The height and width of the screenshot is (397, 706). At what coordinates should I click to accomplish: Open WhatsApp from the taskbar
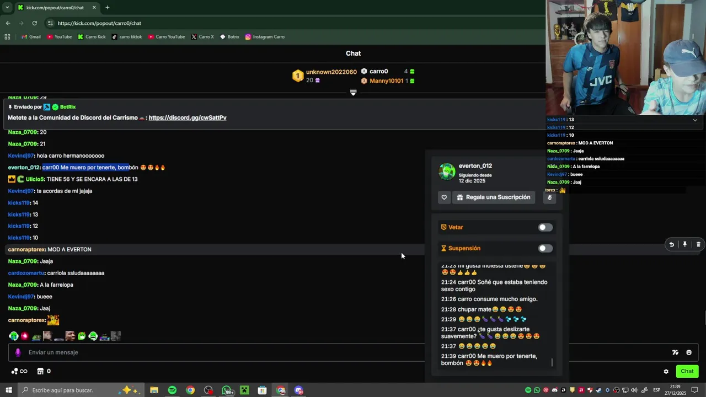click(227, 390)
